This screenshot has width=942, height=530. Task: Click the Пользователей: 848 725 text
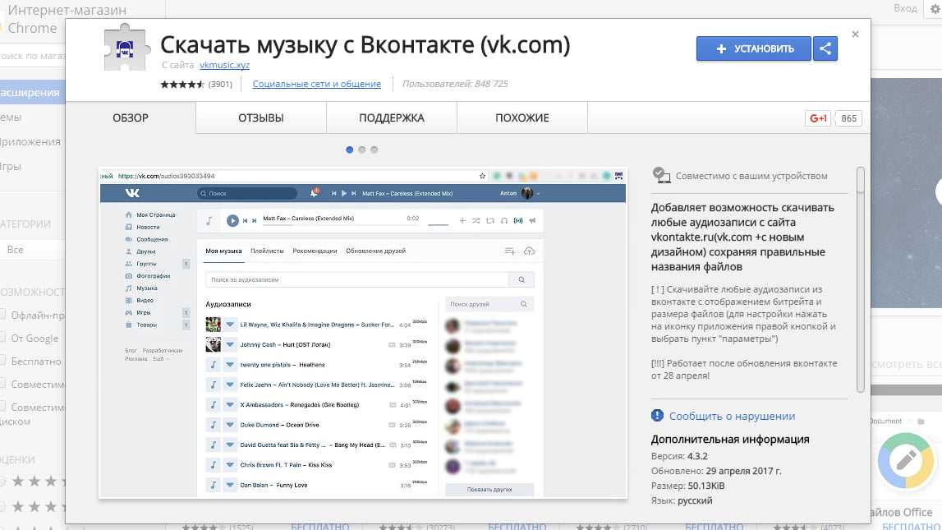[x=455, y=84]
